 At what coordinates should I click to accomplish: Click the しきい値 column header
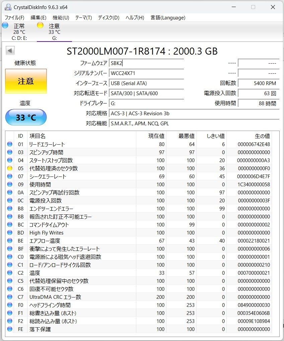(212, 136)
